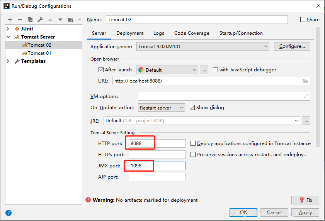
Task: Select Tomcat 02 in the tree
Action: (44, 45)
